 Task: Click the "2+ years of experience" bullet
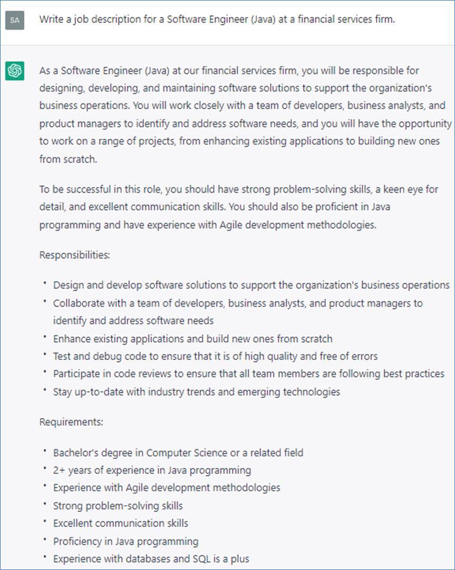click(152, 470)
